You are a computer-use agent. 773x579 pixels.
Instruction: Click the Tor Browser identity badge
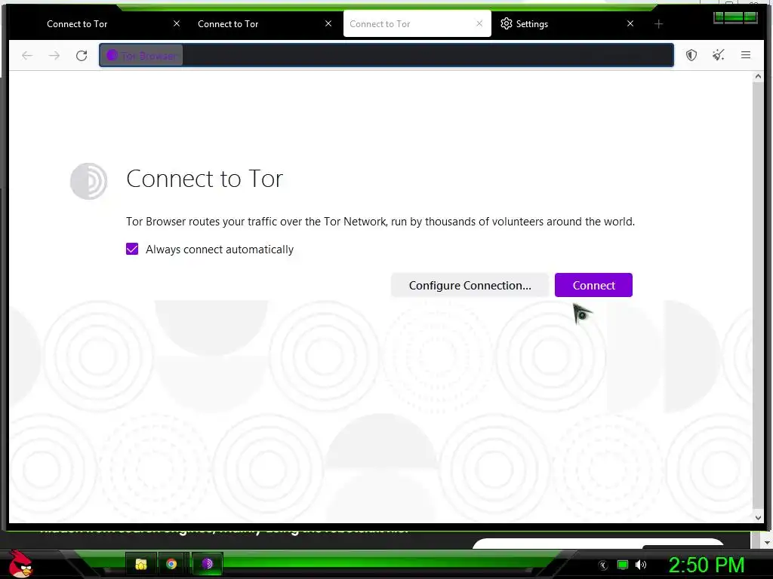(x=142, y=55)
